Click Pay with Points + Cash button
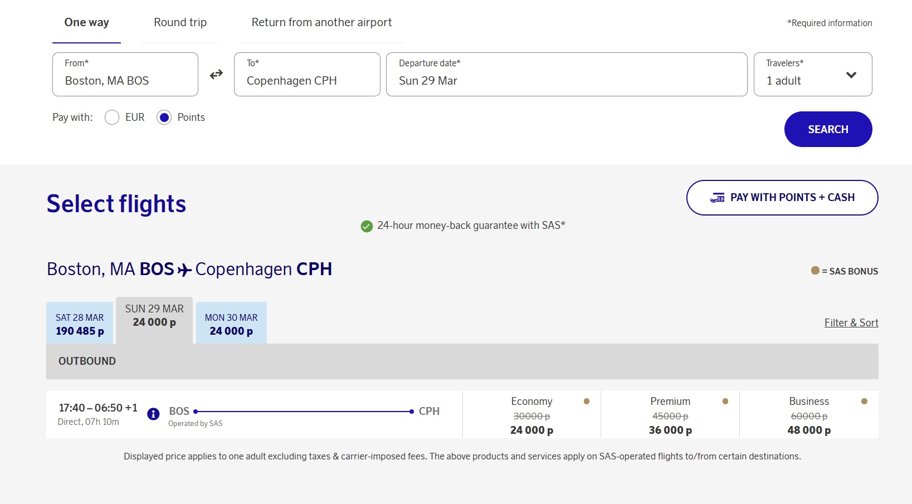912x504 pixels. click(782, 198)
